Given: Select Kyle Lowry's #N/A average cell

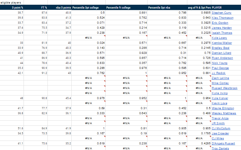Looking at the screenshot, I should tap(199, 38).
